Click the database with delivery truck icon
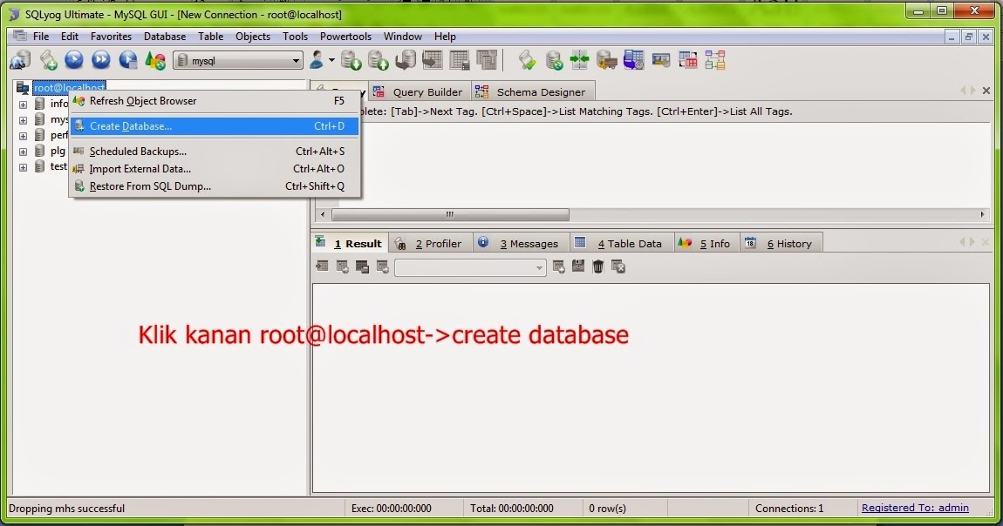This screenshot has height=526, width=1003. (606, 60)
